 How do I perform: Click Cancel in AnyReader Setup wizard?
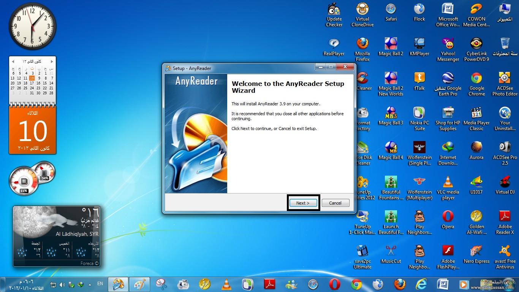[335, 203]
